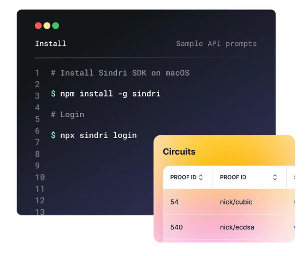This screenshot has width=305, height=256.
Task: Select proof ID 540 cell
Action: click(x=177, y=227)
